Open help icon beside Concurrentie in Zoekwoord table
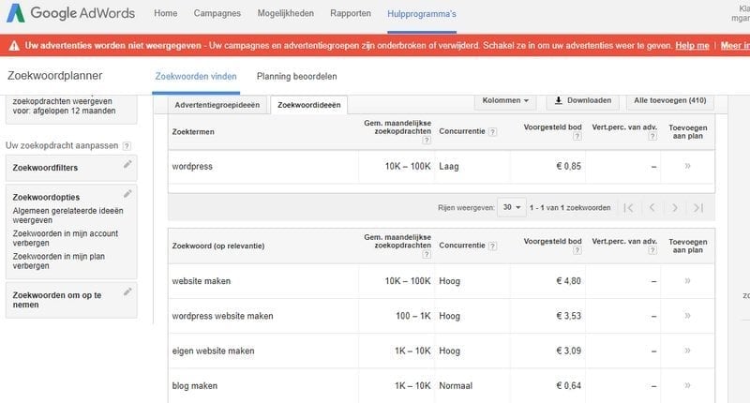The width and height of the screenshot is (750, 403). 493,246
